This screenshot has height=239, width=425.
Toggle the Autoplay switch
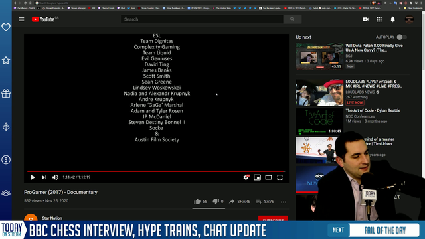[402, 37]
